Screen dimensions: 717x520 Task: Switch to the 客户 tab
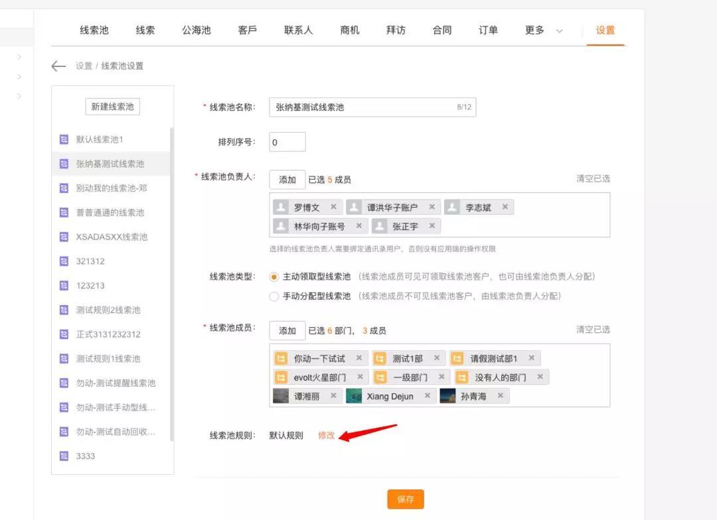pos(247,30)
